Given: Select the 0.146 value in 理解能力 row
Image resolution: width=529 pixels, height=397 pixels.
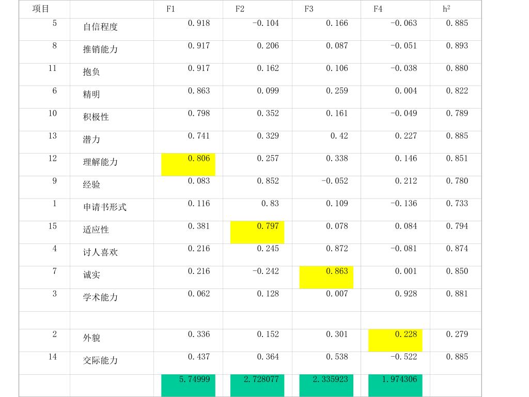Looking at the screenshot, I should click(x=406, y=159).
